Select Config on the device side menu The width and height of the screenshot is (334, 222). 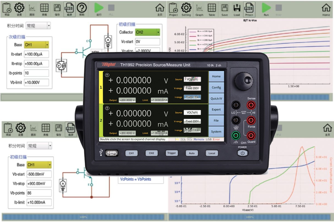(x=216, y=87)
